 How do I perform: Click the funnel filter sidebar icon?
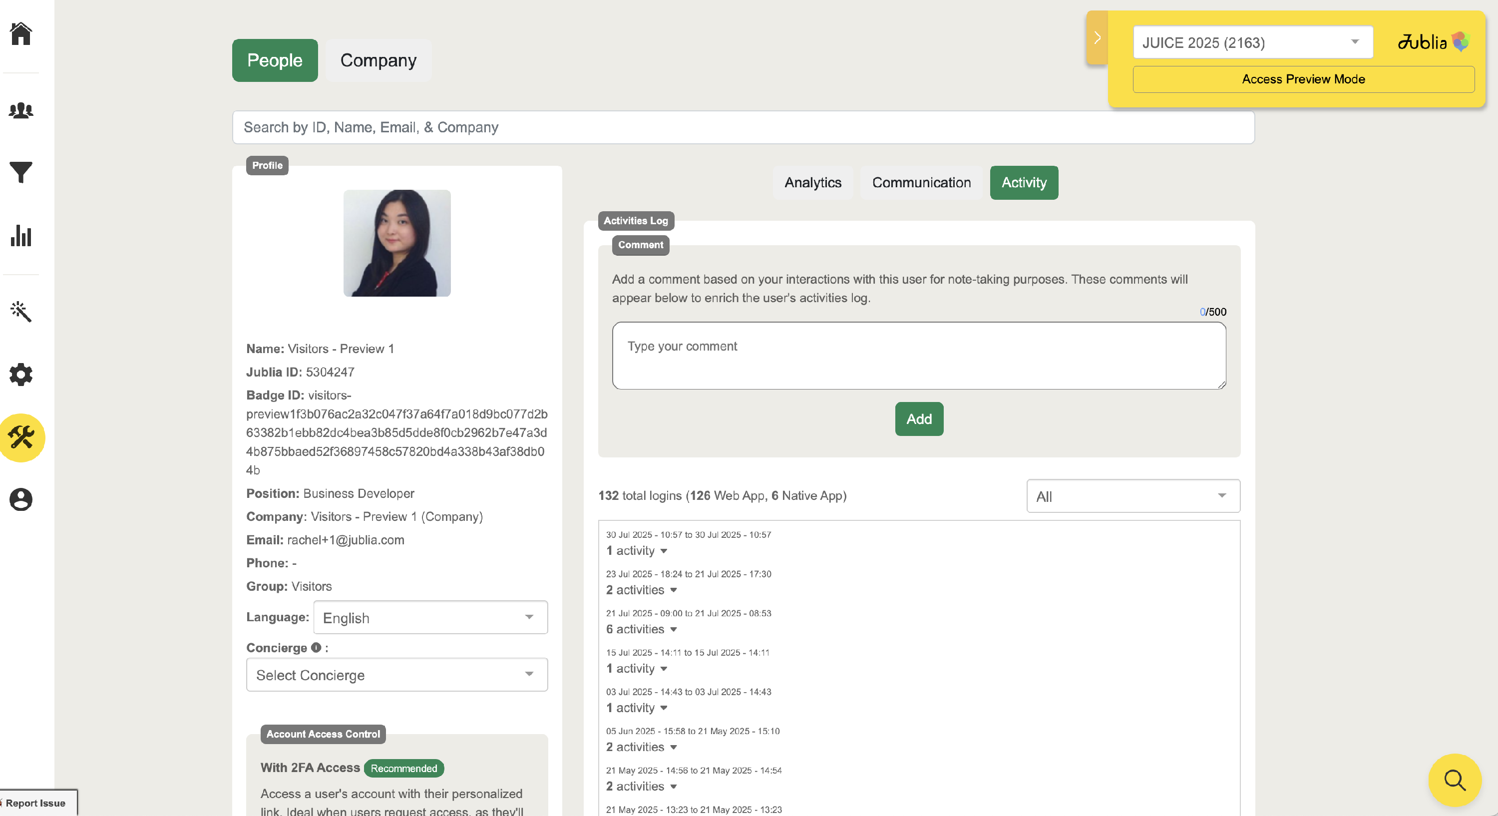point(21,173)
